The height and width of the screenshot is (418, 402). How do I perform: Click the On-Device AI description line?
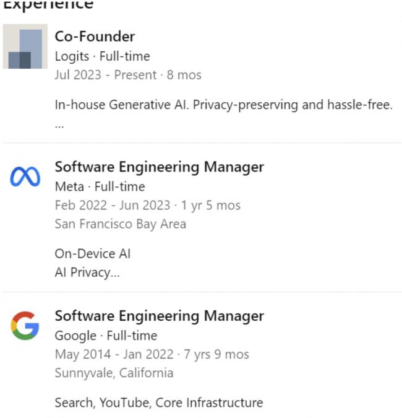[x=92, y=254]
